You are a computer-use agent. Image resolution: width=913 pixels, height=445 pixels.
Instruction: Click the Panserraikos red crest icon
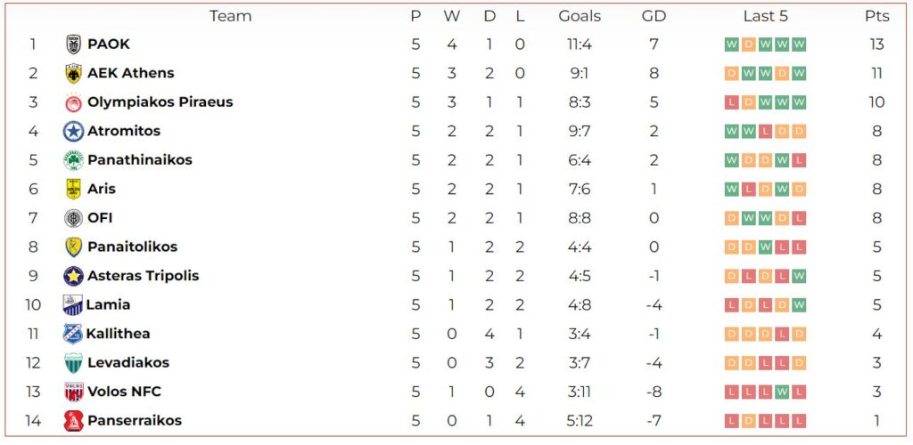[x=73, y=421]
